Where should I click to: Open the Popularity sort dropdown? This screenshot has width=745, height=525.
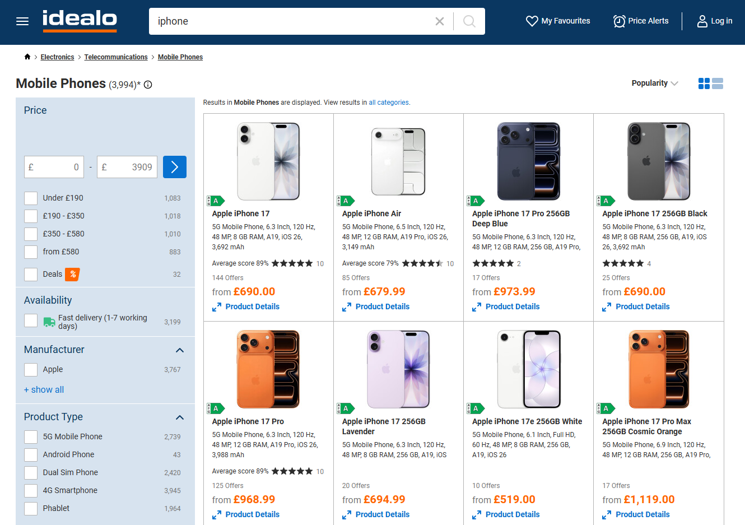click(655, 83)
